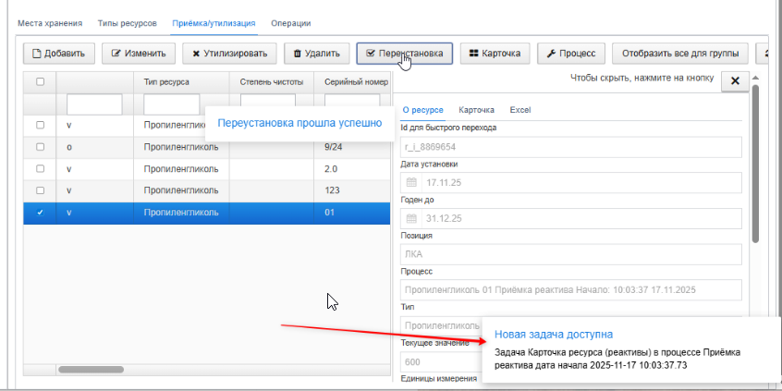Toggle the select-all checkbox in table header
This screenshot has height=391, width=782.
(41, 81)
